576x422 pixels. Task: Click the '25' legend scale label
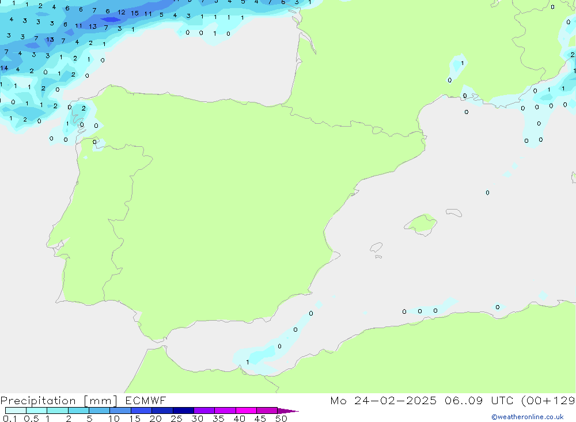pos(176,419)
